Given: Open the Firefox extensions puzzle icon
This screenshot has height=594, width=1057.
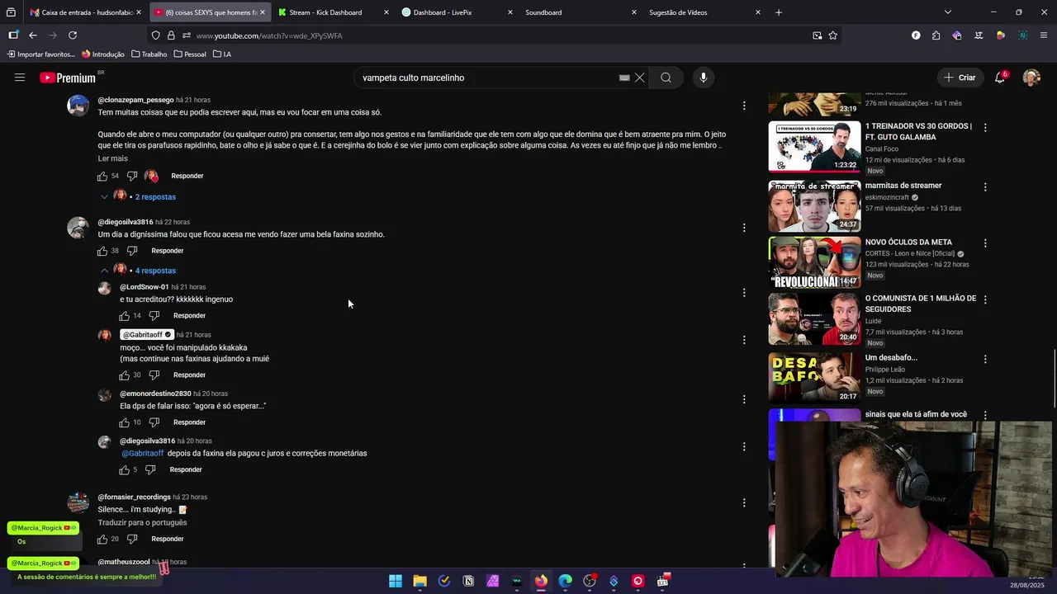Looking at the screenshot, I should tap(936, 35).
